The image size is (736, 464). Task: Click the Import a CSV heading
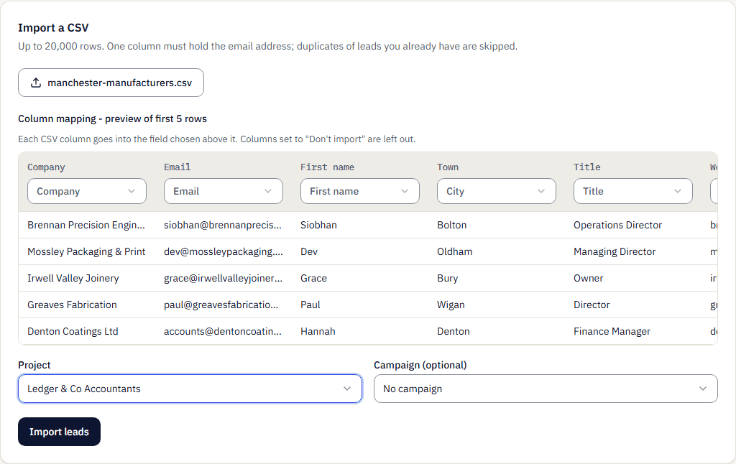pyautogui.click(x=53, y=28)
